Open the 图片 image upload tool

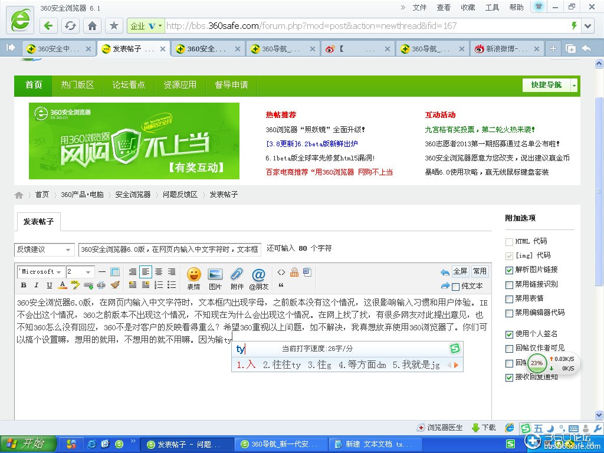[215, 278]
